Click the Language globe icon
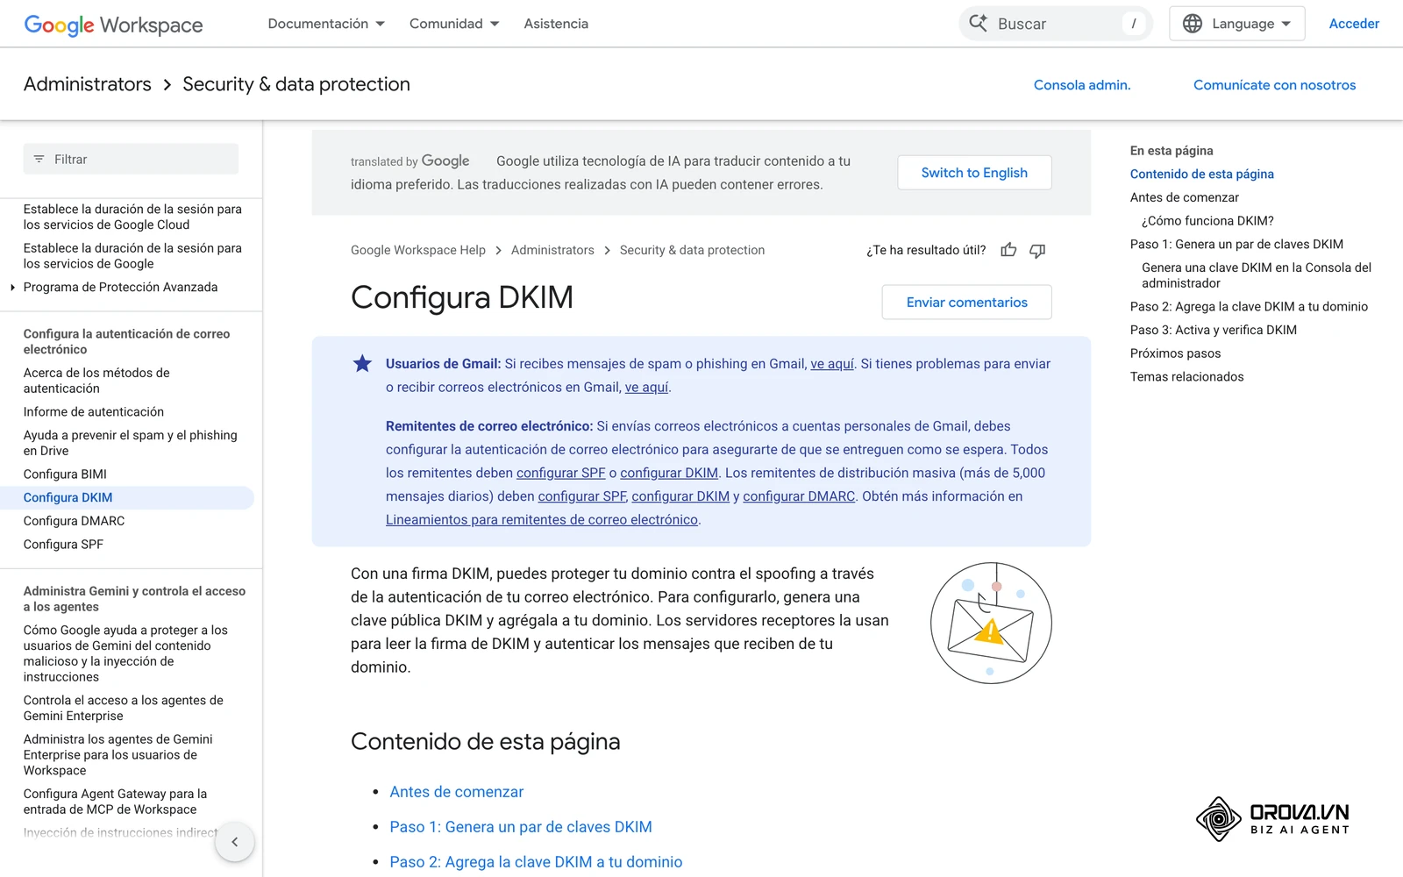1403x877 pixels. click(x=1193, y=24)
